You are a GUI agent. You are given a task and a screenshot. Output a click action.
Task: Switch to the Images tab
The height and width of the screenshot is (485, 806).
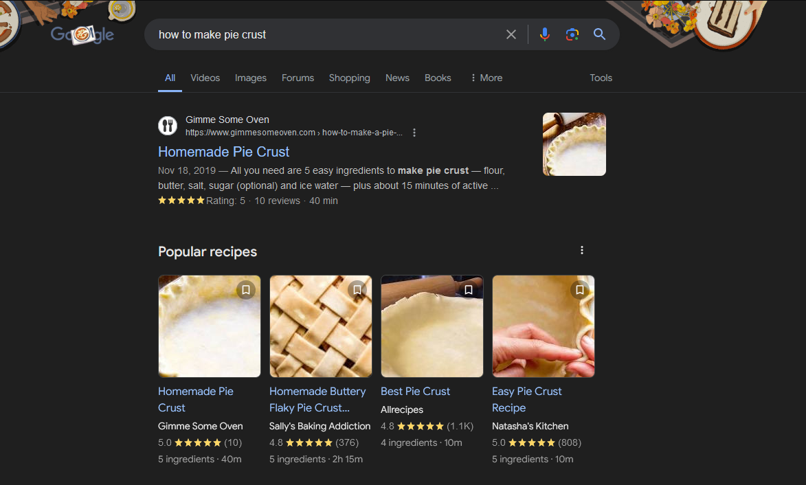click(251, 78)
